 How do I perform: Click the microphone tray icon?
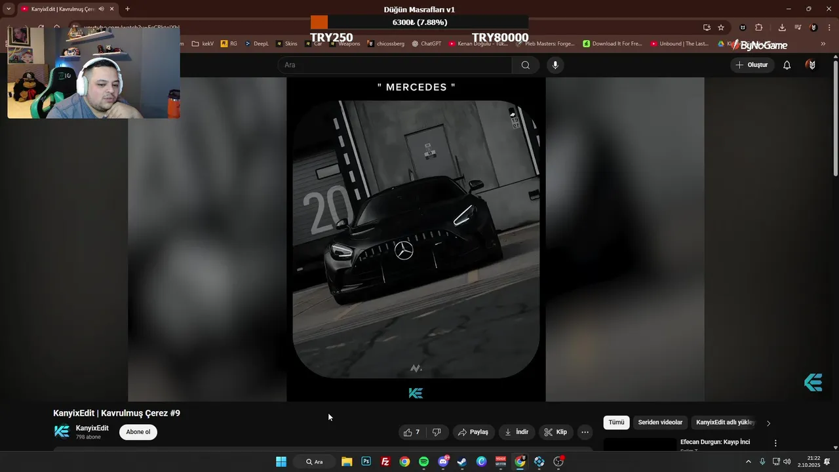point(762,462)
